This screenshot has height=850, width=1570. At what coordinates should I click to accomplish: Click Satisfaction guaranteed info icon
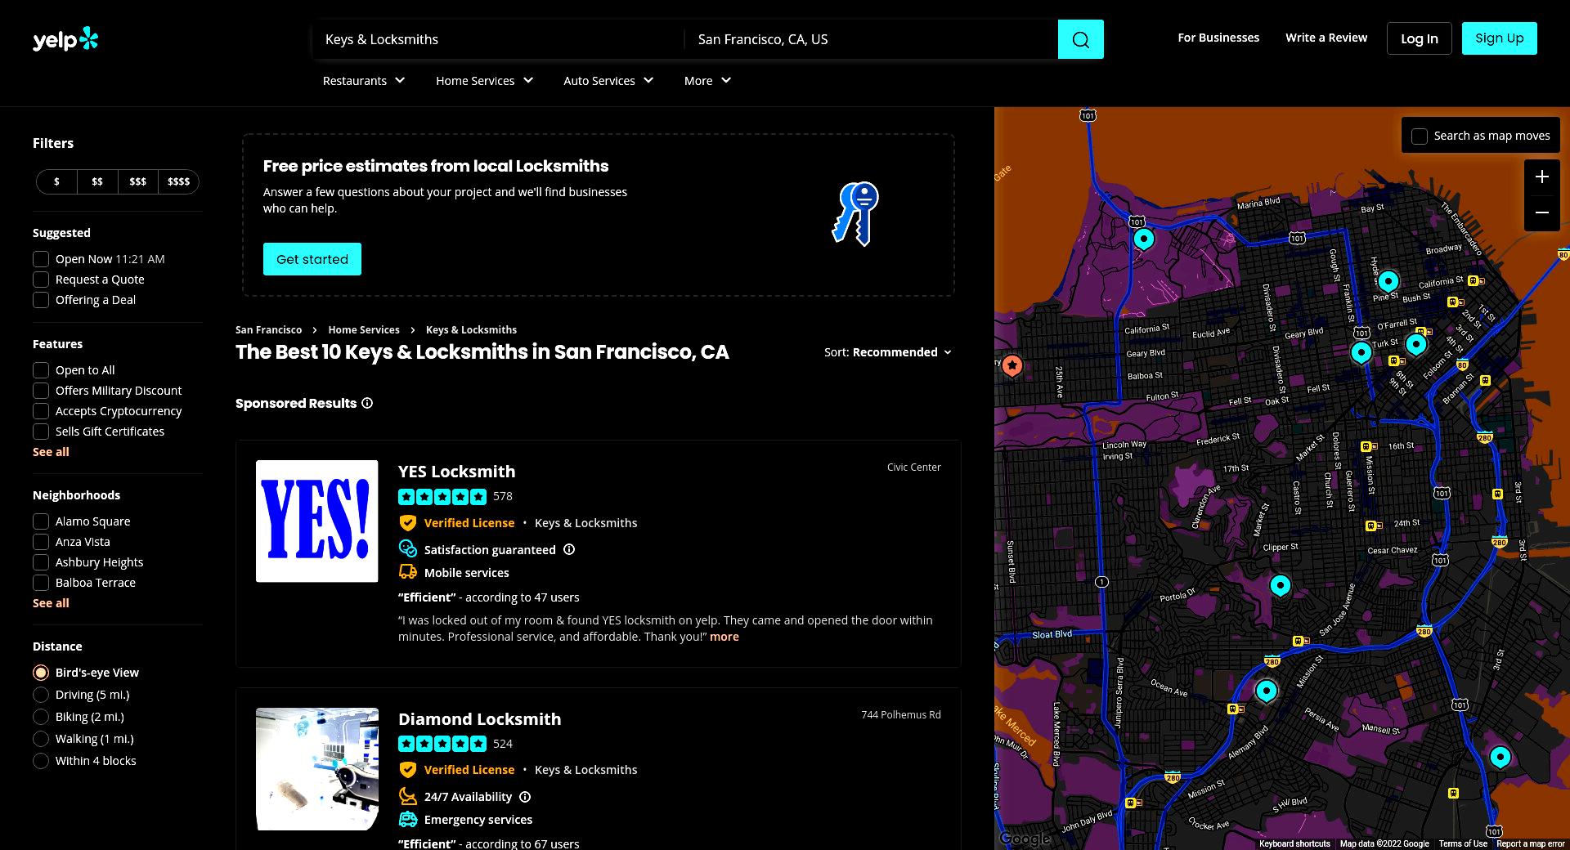coord(569,549)
